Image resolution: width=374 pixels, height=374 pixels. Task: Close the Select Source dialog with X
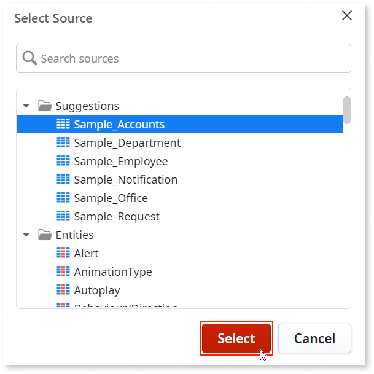(x=347, y=15)
